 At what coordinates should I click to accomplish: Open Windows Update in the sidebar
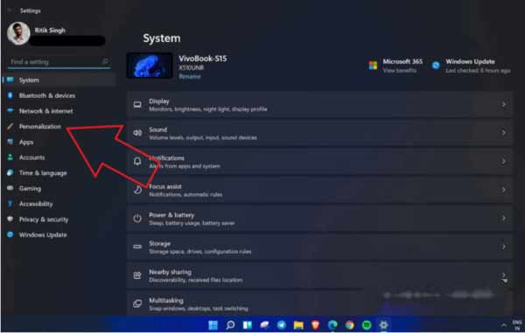pyautogui.click(x=43, y=235)
